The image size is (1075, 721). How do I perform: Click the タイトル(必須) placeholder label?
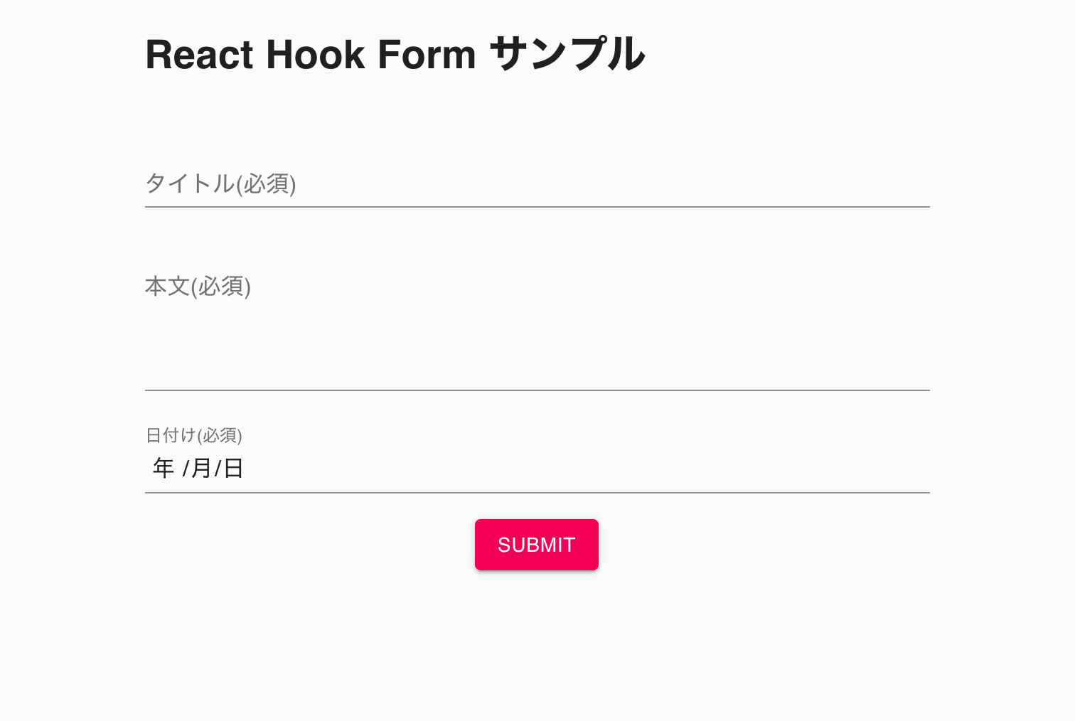point(221,184)
